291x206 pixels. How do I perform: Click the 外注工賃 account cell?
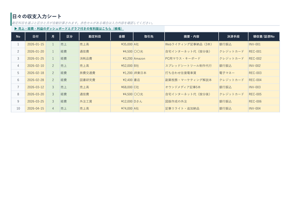pos(95,101)
